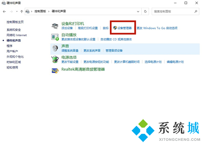Expand chevron after 控制面板 in breadcrumb
202x146 pixels.
pyautogui.click(x=49, y=11)
